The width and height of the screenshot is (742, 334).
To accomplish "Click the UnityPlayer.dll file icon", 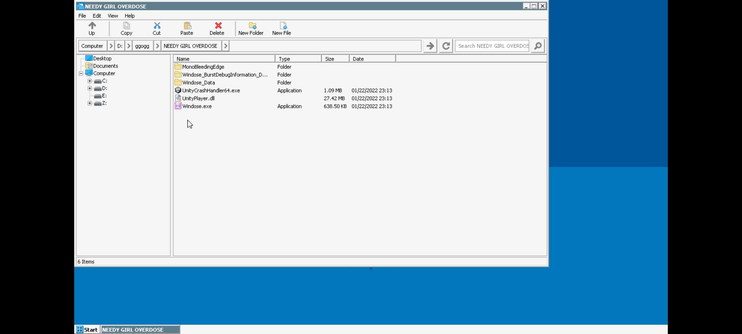I will (x=178, y=98).
